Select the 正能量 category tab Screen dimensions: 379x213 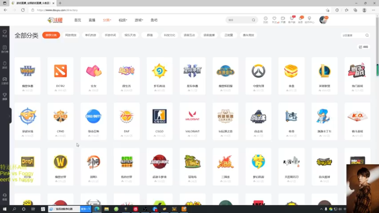229,35
